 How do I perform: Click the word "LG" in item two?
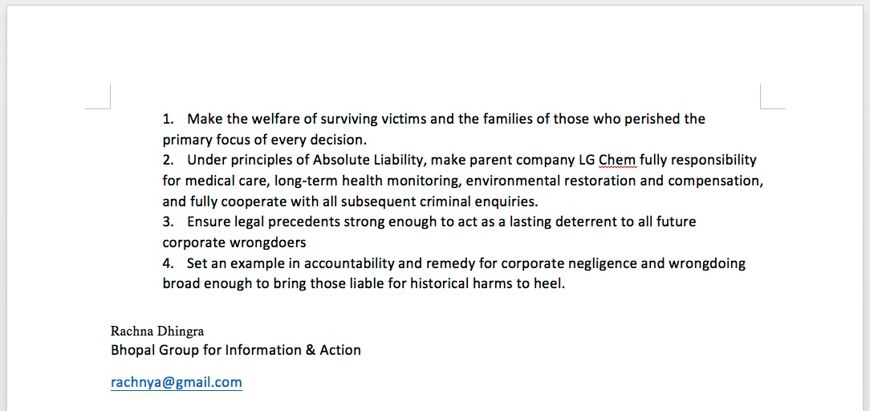pos(585,161)
